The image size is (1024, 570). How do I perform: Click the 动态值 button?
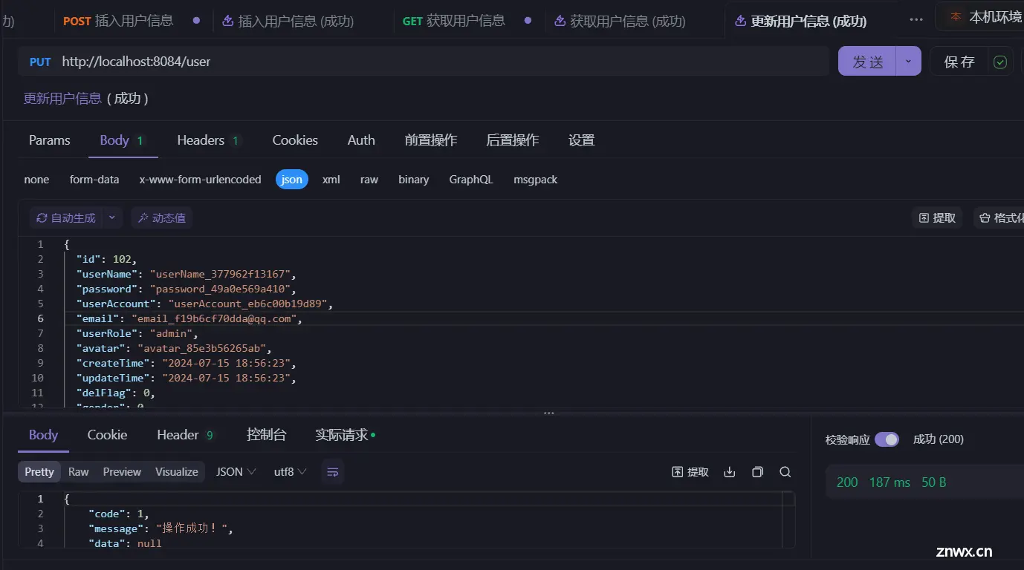pos(161,217)
